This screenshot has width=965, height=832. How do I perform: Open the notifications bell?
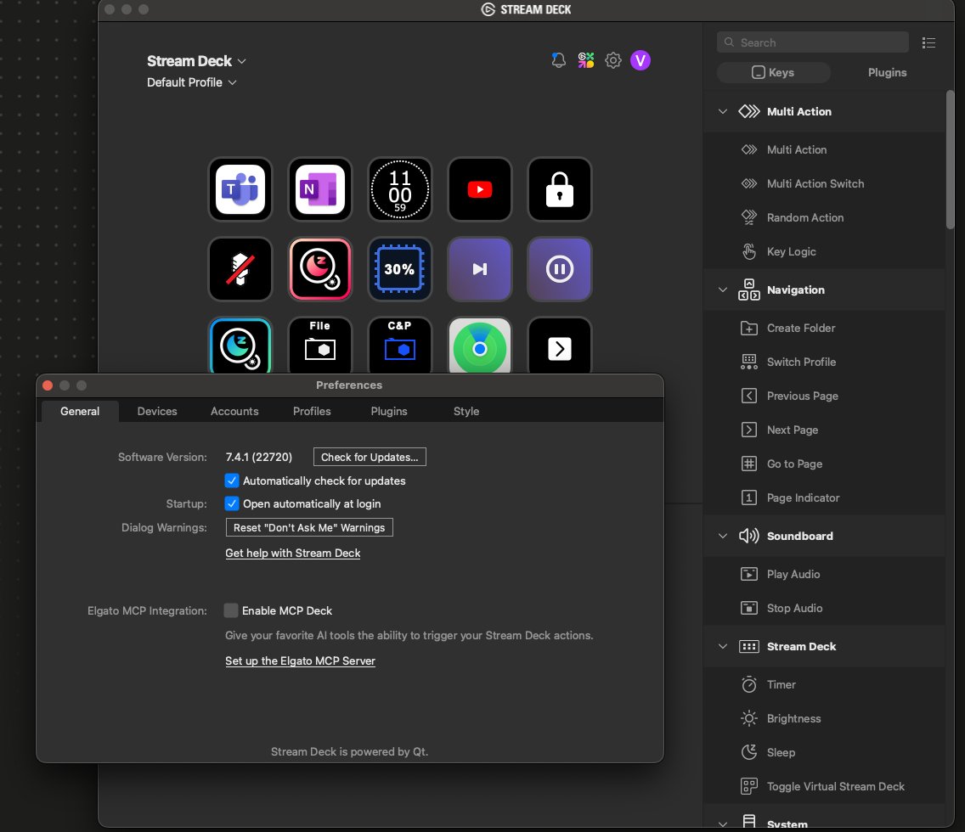click(558, 60)
